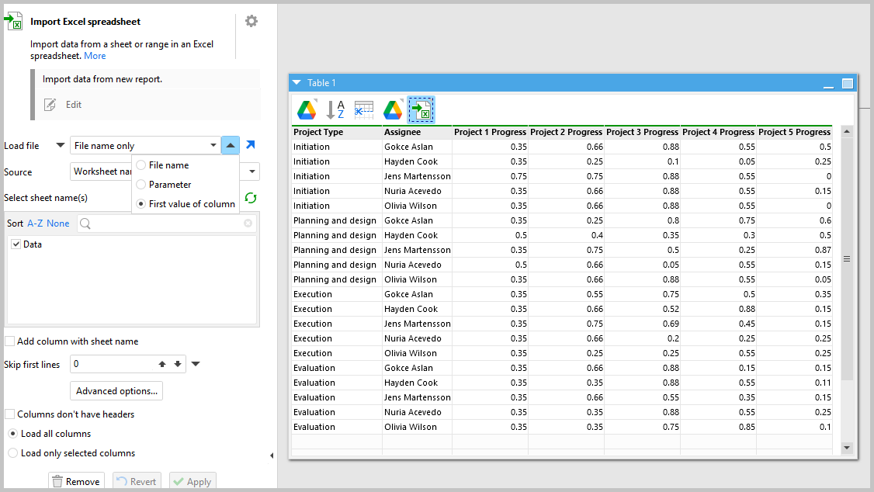Select the second Google Drive step icon
Viewport: 874px width, 492px height.
coord(393,109)
